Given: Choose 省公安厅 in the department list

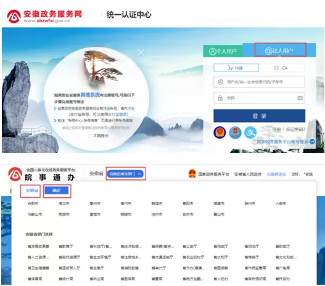Looking at the screenshot, I should pos(190,247).
